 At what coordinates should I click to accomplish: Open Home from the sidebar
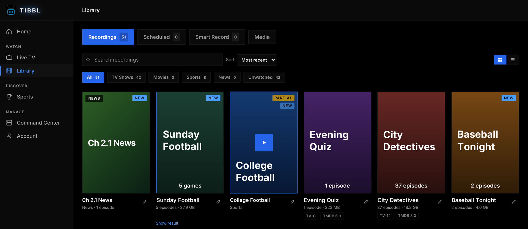[37, 32]
